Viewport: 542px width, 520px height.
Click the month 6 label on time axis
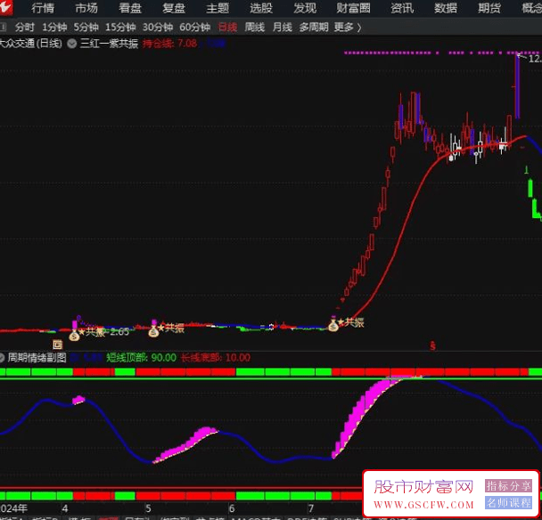click(x=232, y=508)
